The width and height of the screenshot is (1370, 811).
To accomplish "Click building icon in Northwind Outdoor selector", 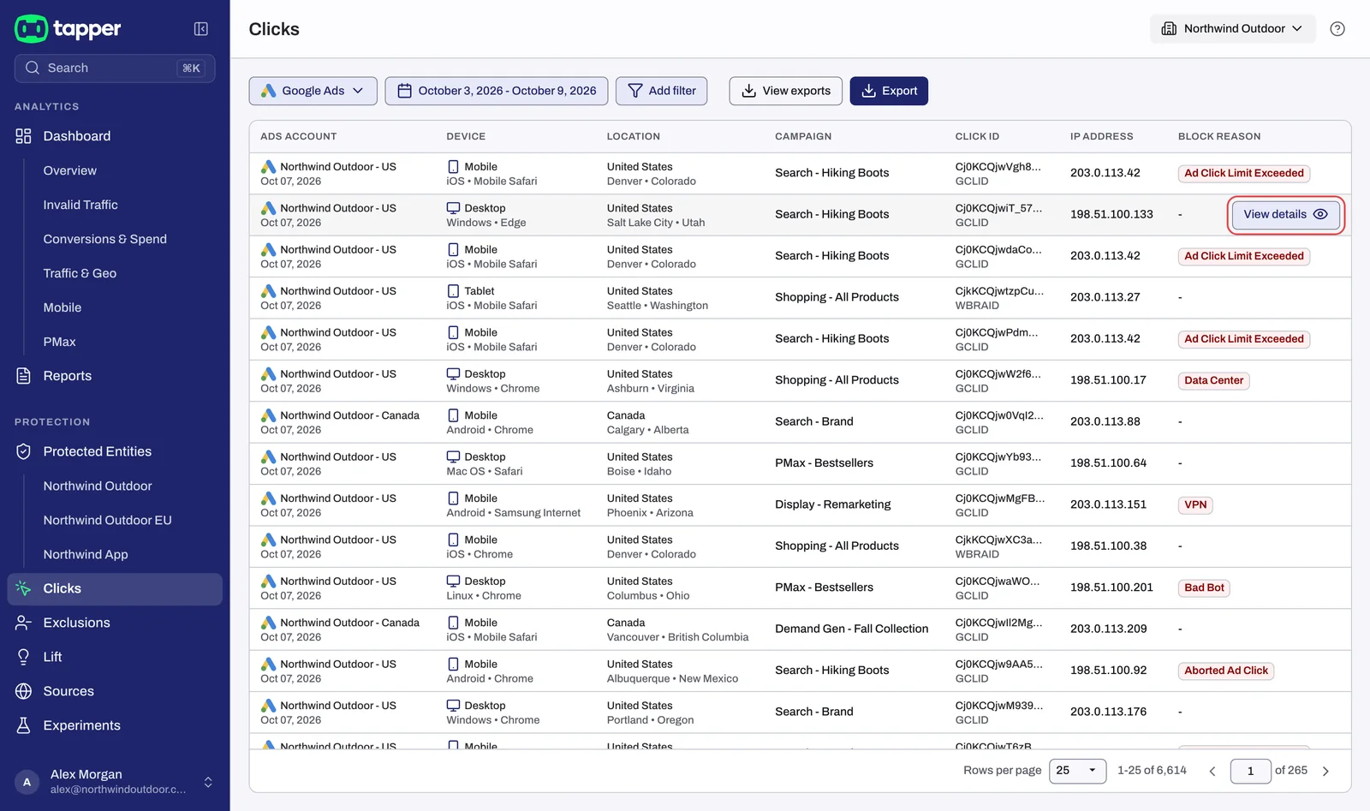I will tap(1169, 29).
